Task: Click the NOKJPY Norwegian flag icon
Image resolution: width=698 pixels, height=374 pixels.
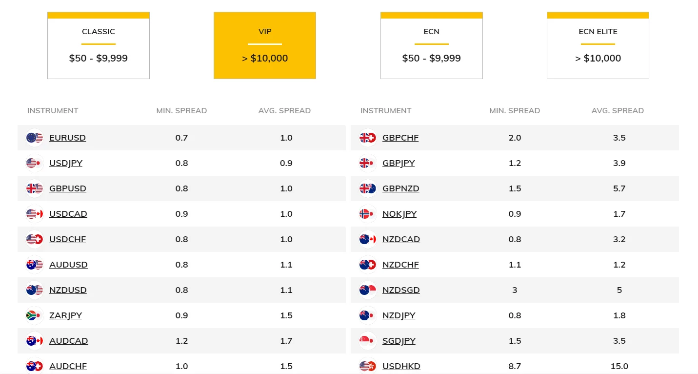Action: tap(367, 214)
